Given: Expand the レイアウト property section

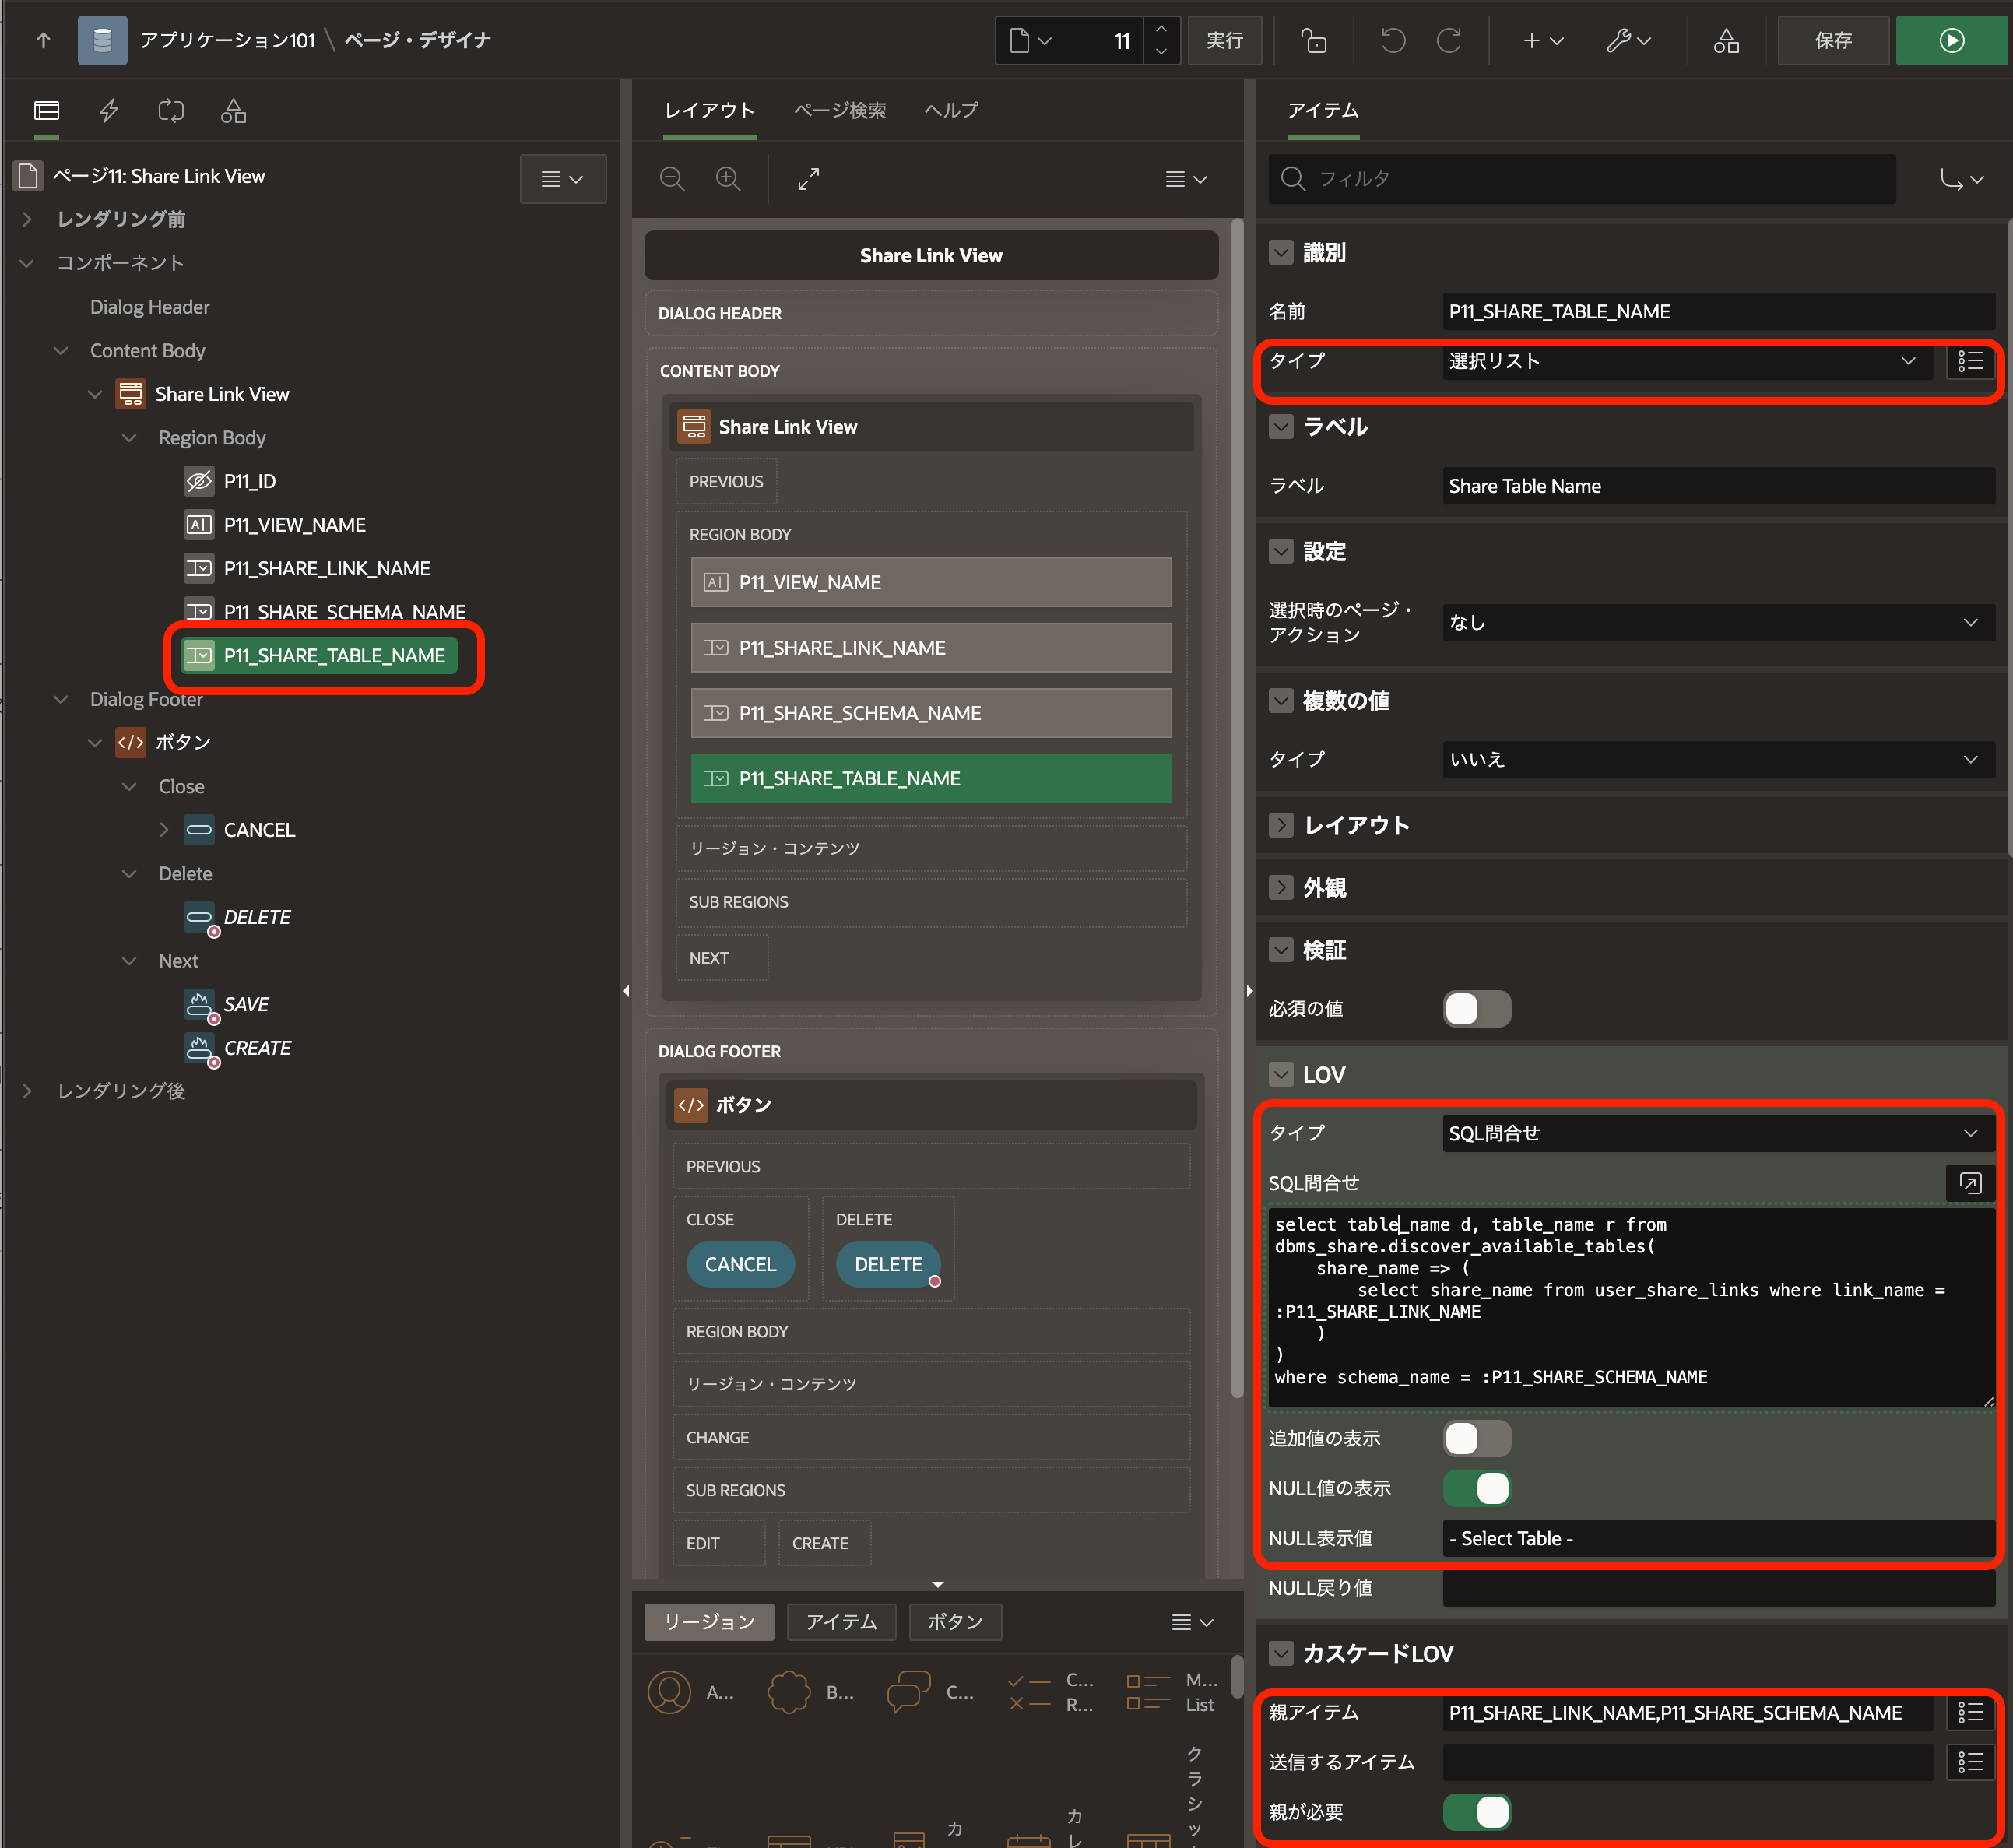Looking at the screenshot, I should pyautogui.click(x=1281, y=825).
